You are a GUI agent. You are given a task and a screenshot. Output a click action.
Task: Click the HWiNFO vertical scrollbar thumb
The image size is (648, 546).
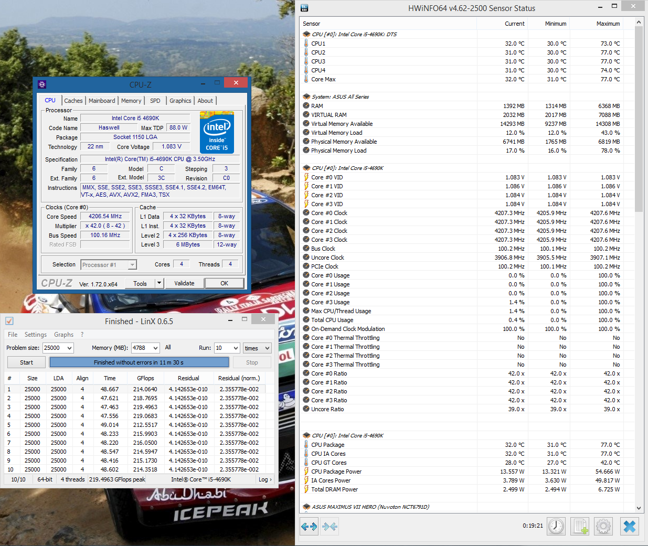click(639, 119)
